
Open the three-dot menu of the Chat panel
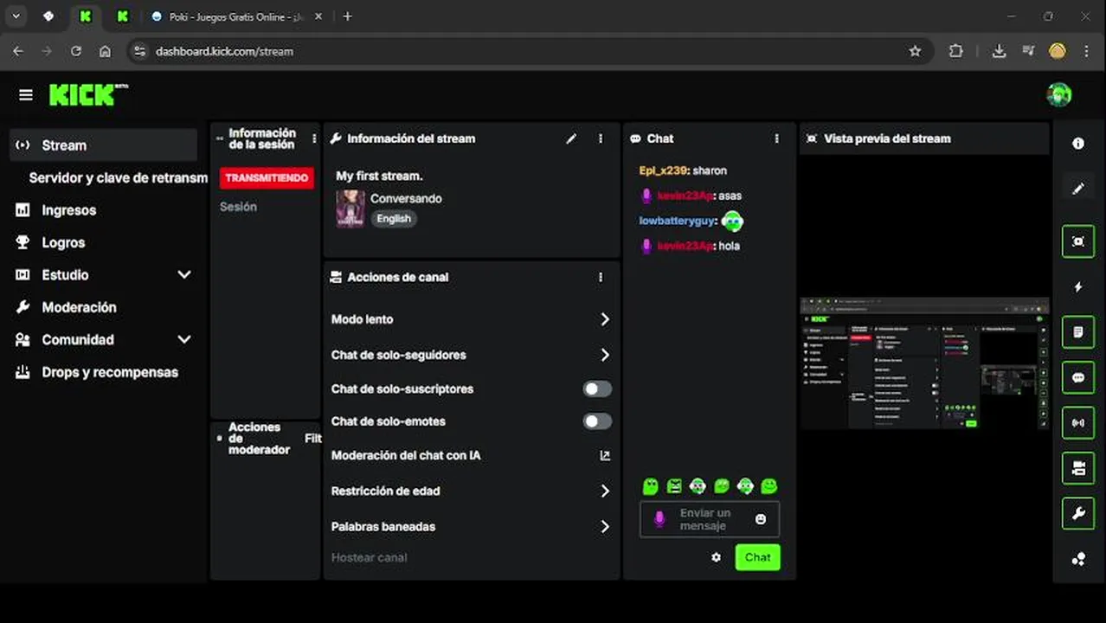776,138
